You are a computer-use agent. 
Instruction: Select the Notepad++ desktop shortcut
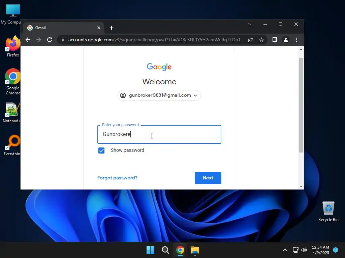[x=11, y=113]
